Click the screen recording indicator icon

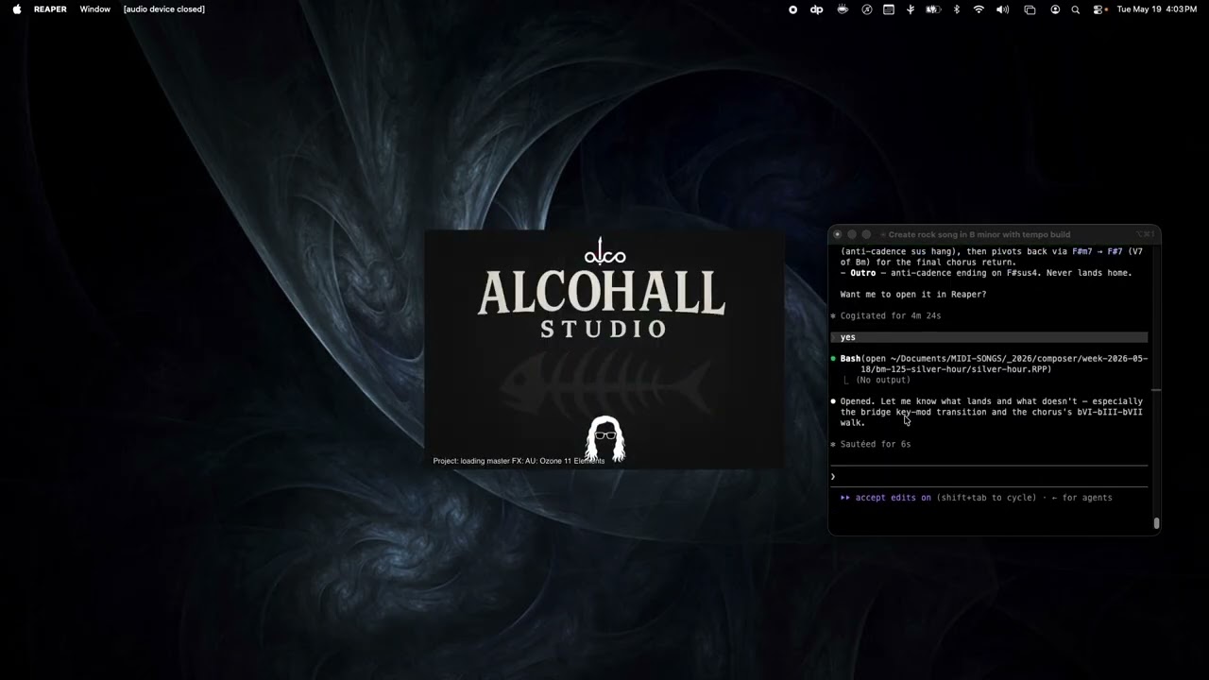point(792,9)
